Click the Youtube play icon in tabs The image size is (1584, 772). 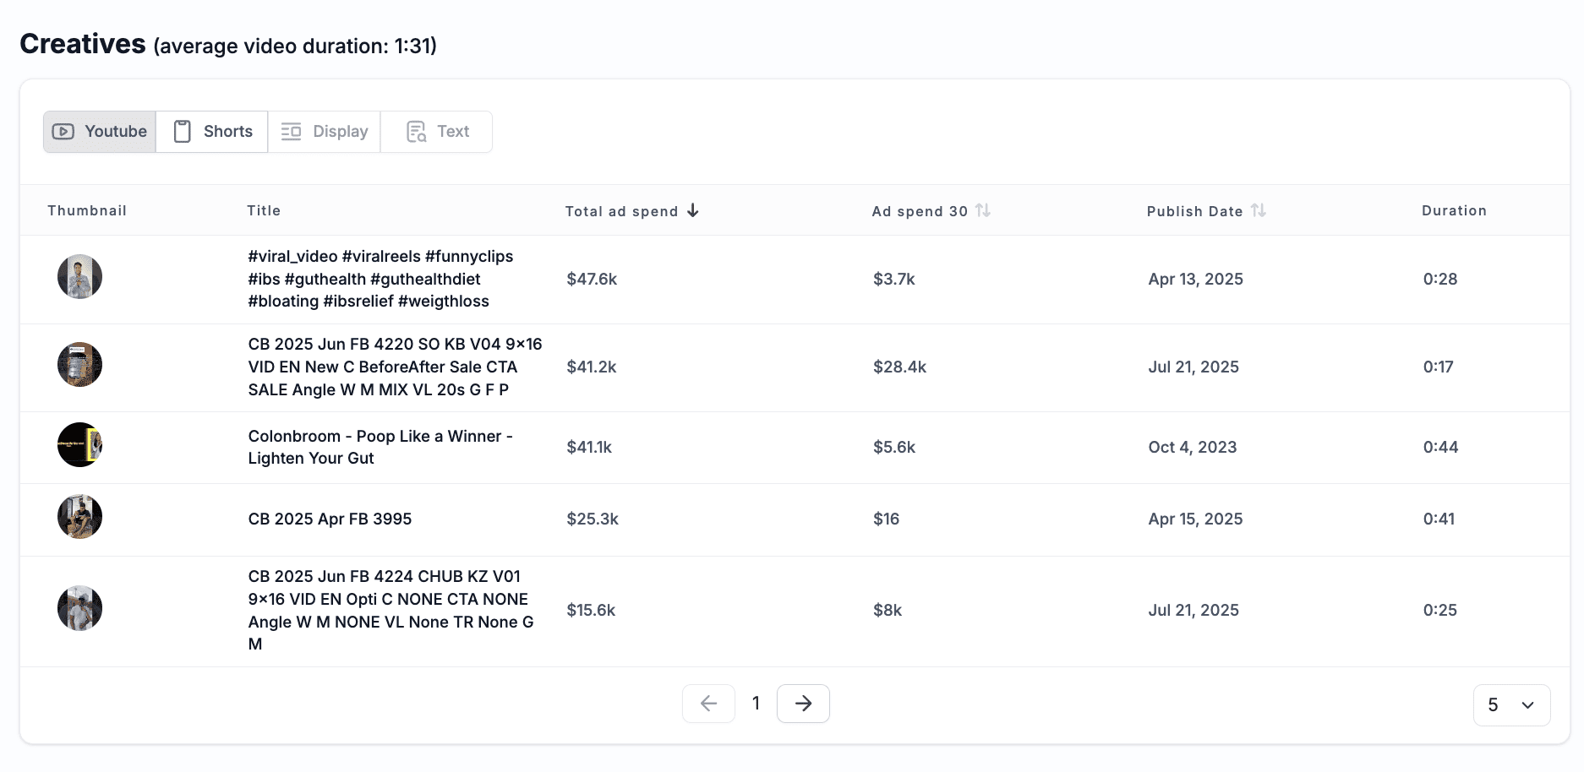63,132
